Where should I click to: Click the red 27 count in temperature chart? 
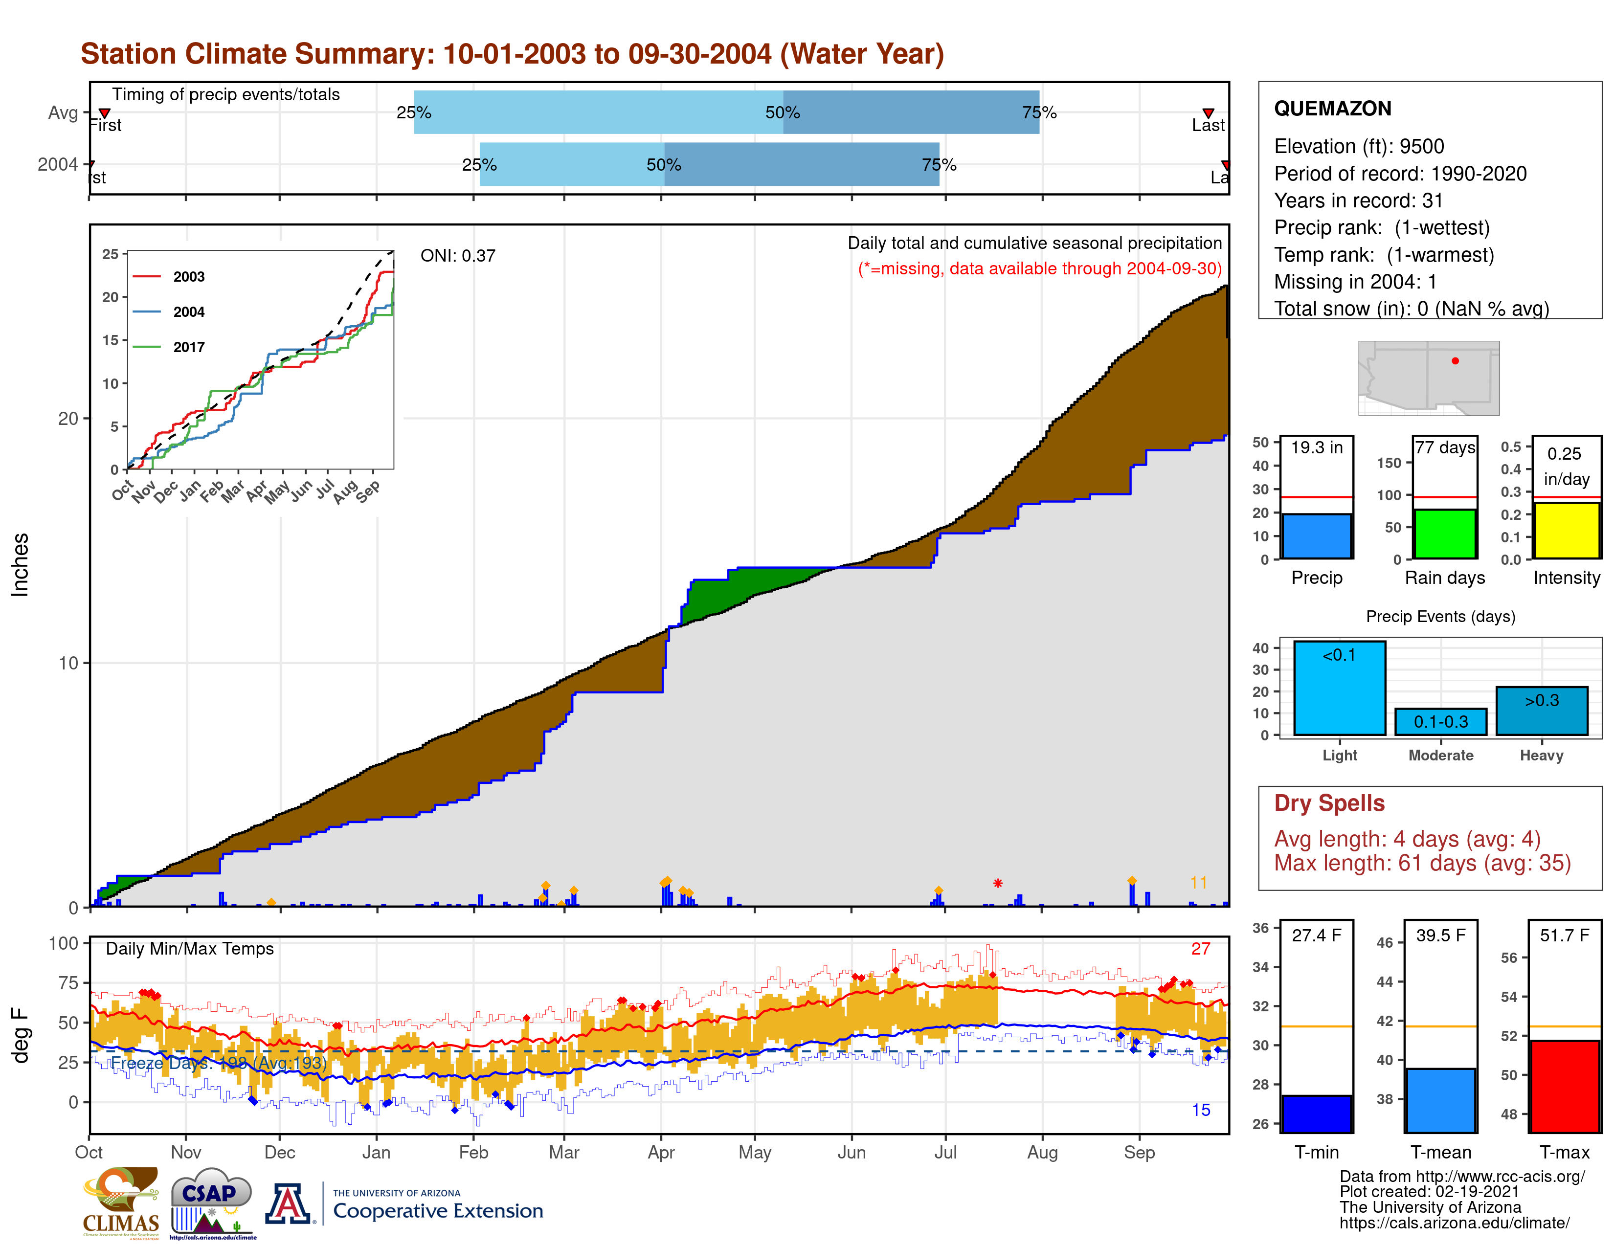tap(1201, 949)
